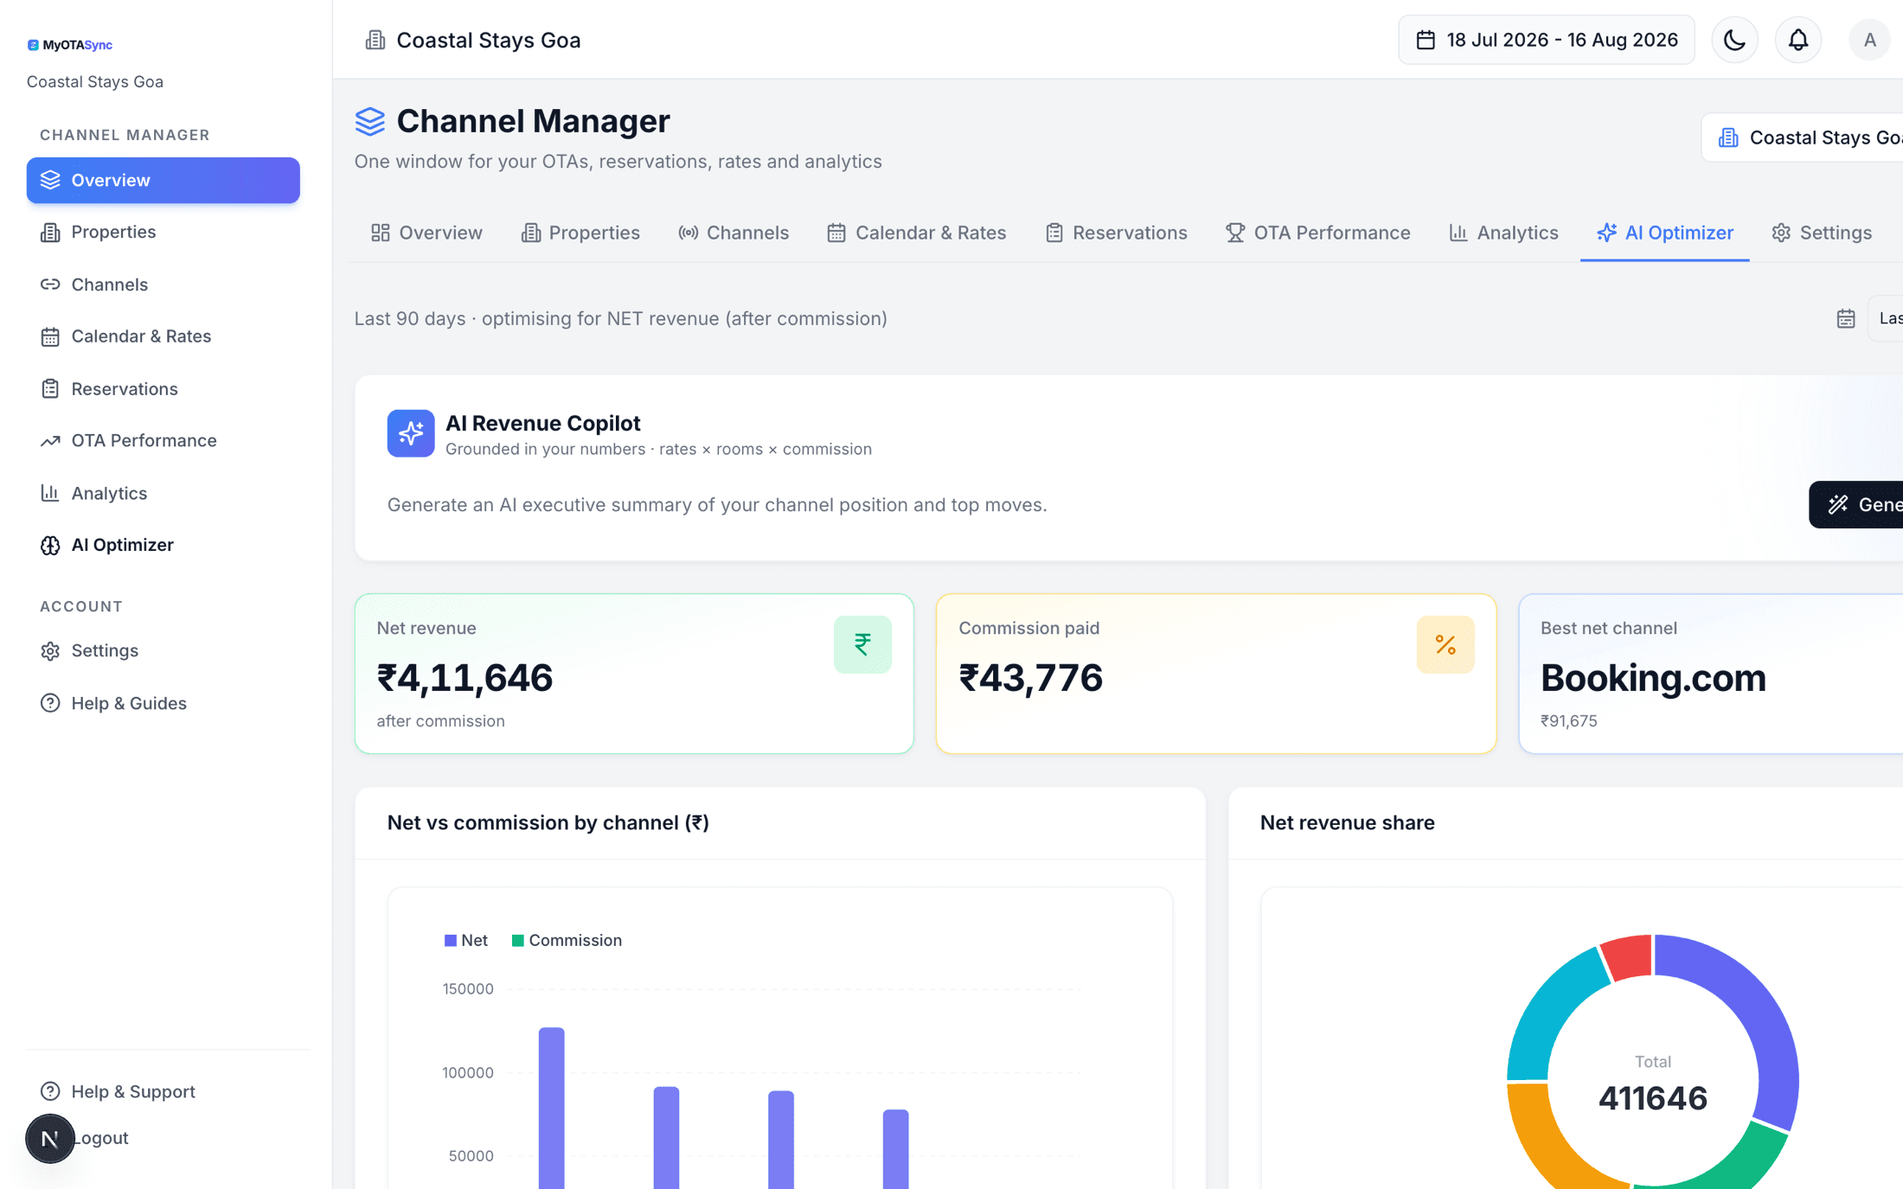
Task: Click Commission paid ₹43,776 value
Action: point(1030,677)
